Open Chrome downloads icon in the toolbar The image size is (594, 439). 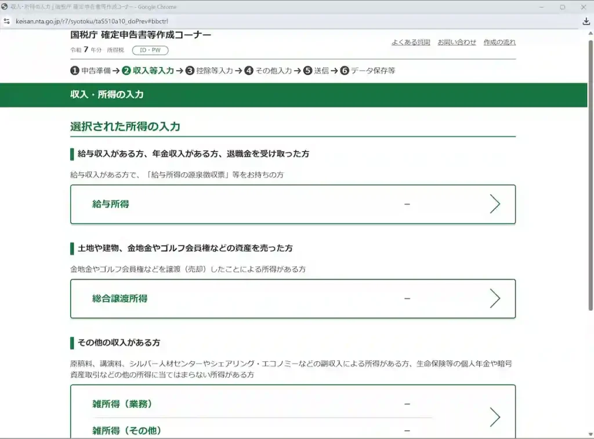point(586,21)
